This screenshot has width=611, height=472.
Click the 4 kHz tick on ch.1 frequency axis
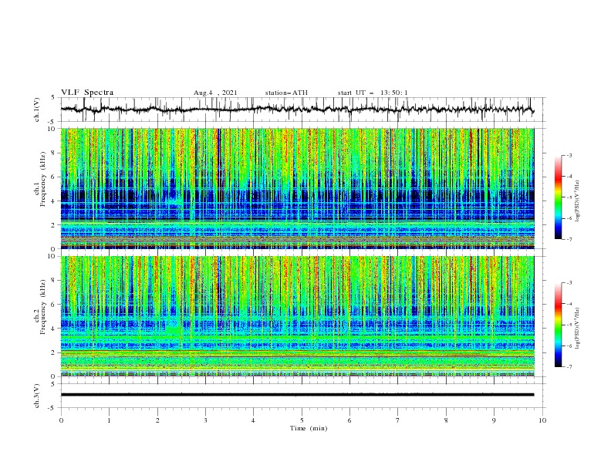click(x=53, y=201)
